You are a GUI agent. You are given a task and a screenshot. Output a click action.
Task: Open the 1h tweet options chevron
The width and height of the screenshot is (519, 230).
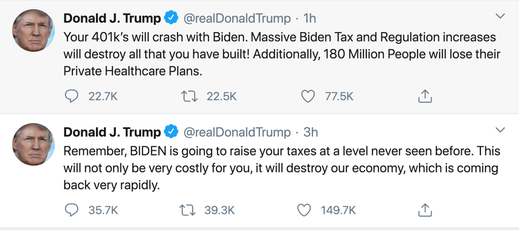pyautogui.click(x=500, y=17)
